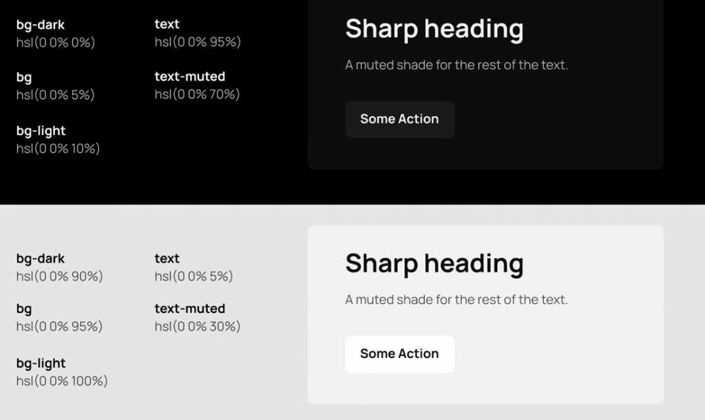The width and height of the screenshot is (705, 420).
Task: Click the hsl(0 0% 100%) bg-light value
Action: click(62, 381)
